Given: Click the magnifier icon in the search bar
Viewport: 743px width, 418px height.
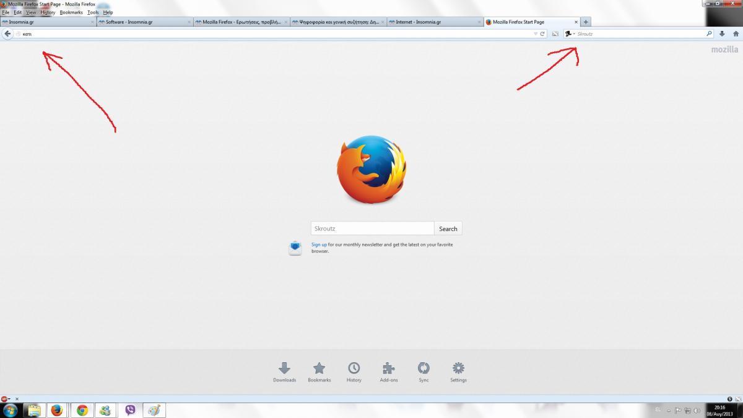Looking at the screenshot, I should coord(710,34).
